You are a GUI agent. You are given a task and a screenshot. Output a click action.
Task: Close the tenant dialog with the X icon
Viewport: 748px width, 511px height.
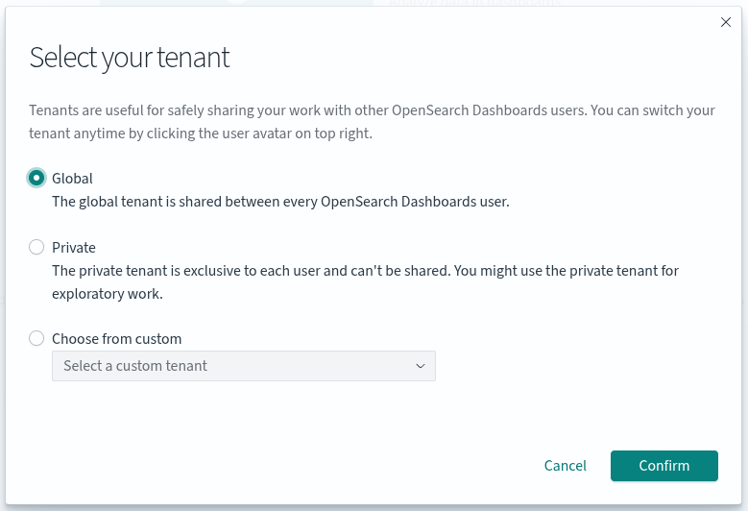[726, 22]
